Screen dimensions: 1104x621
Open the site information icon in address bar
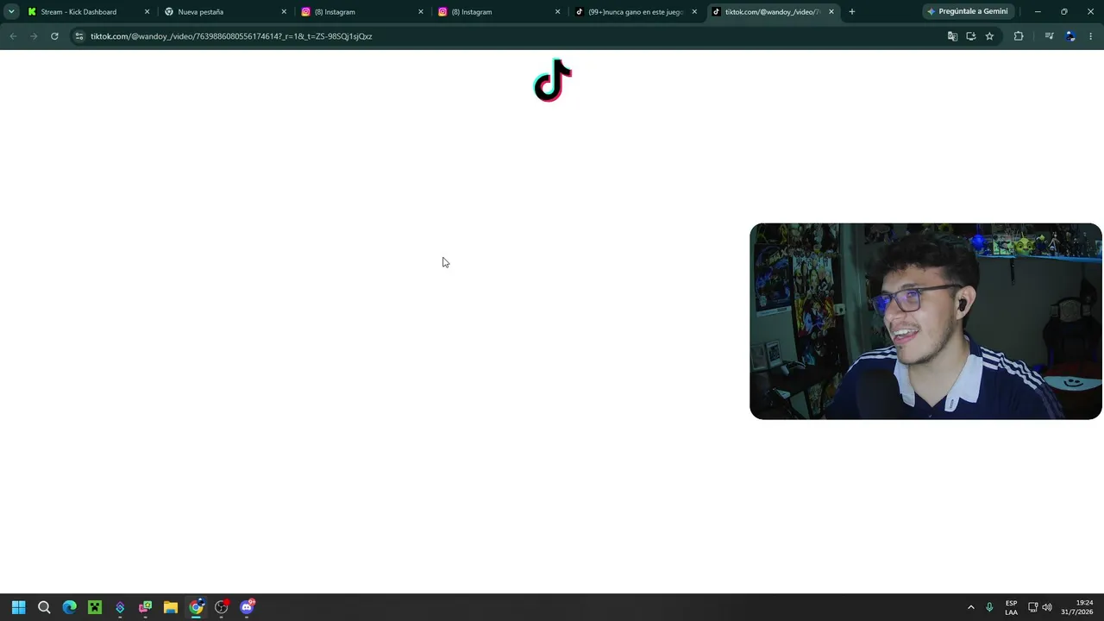[79, 36]
